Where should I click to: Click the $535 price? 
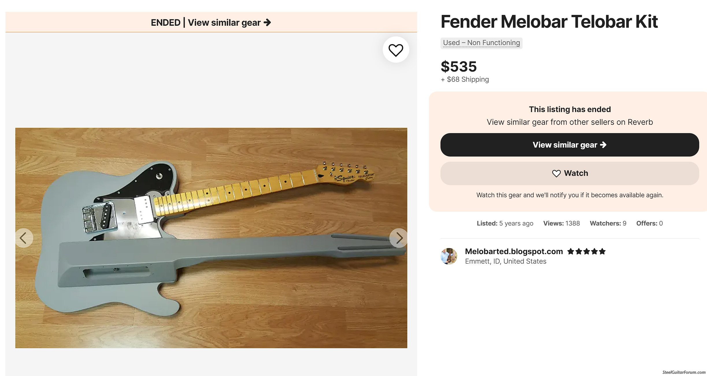click(458, 66)
